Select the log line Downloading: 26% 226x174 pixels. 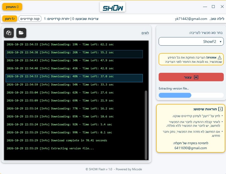(x=74, y=54)
